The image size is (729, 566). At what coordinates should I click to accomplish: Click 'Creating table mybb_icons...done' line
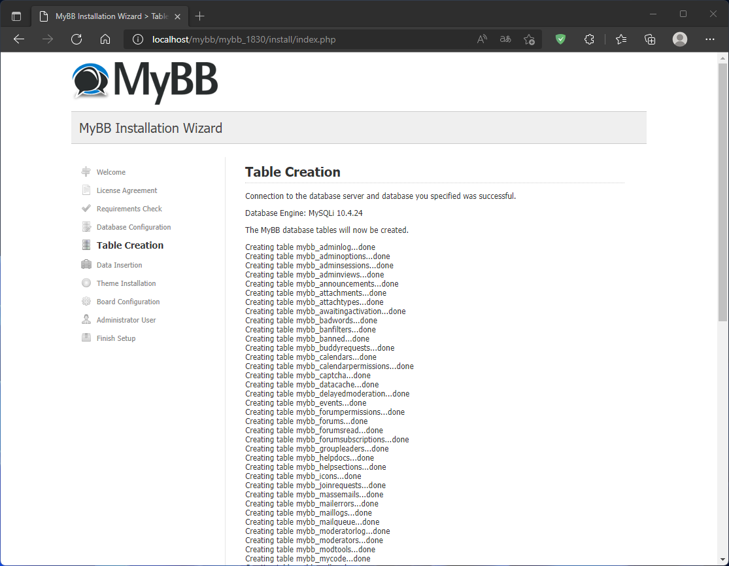[303, 476]
